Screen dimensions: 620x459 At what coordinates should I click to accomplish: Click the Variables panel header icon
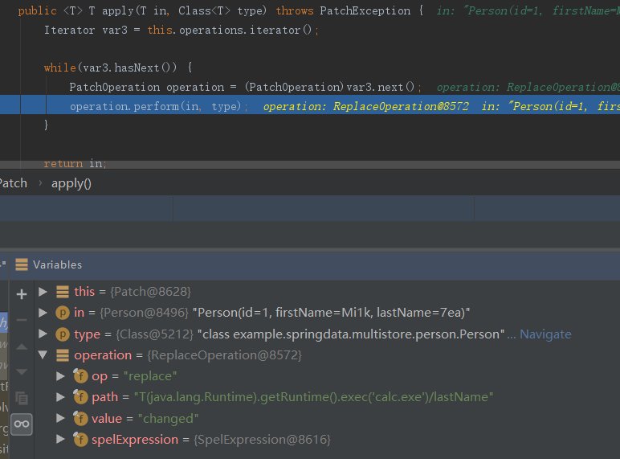22,264
